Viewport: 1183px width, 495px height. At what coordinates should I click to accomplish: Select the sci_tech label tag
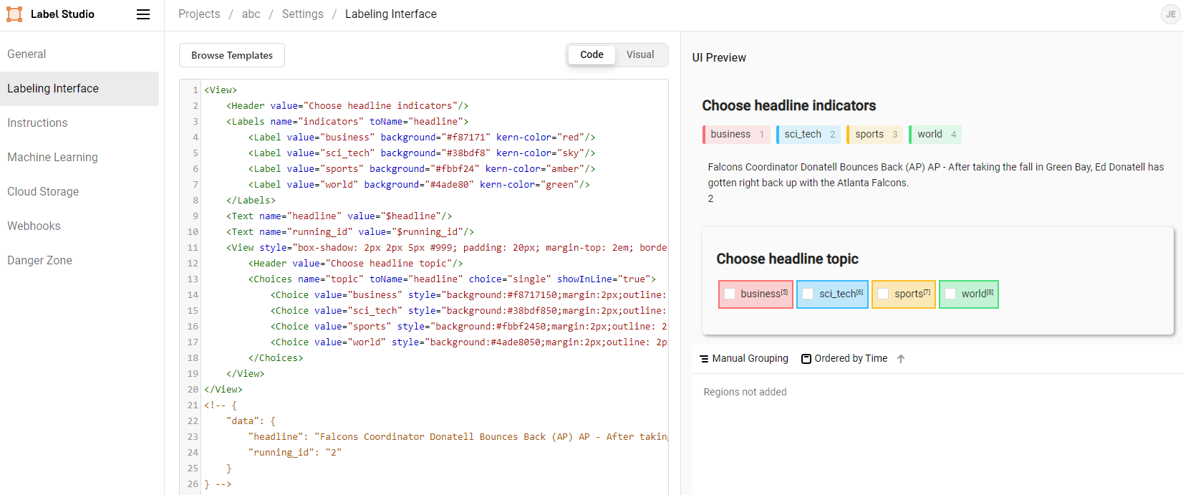point(808,135)
